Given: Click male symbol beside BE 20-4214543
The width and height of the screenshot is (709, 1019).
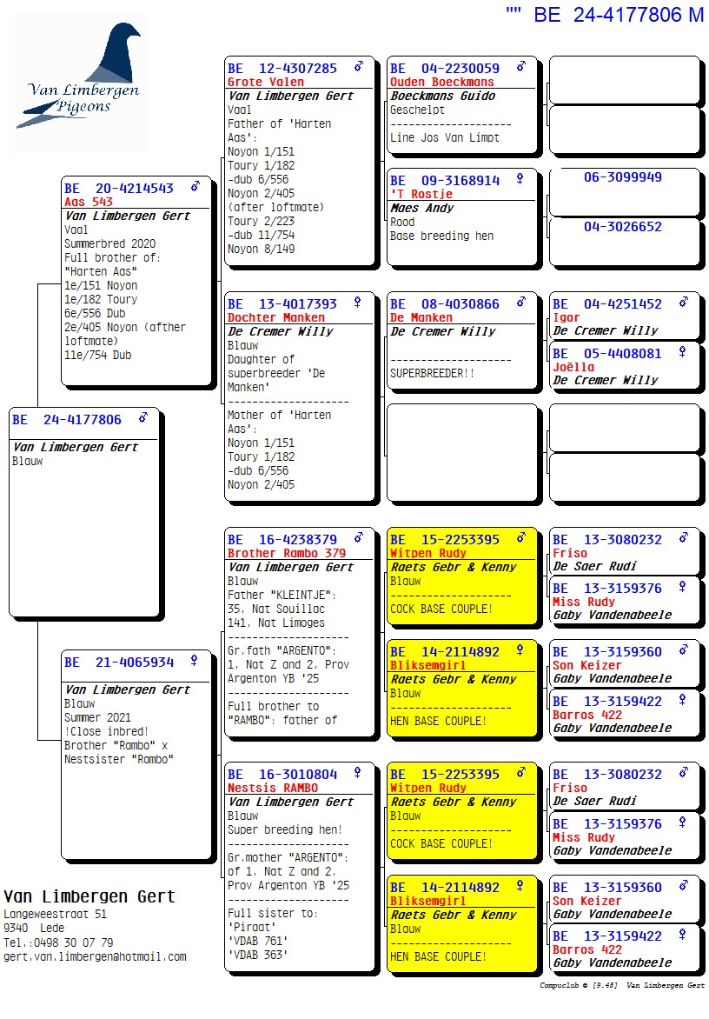Looking at the screenshot, I should [x=195, y=187].
